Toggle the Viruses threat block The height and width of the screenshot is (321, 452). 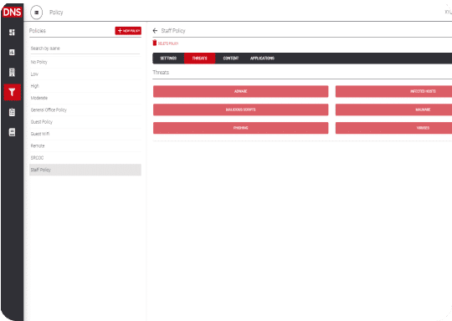393,128
